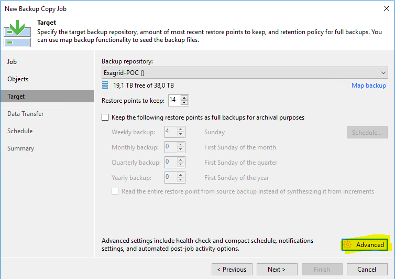
Task: Check read entire restore point from source
Action: pos(115,191)
